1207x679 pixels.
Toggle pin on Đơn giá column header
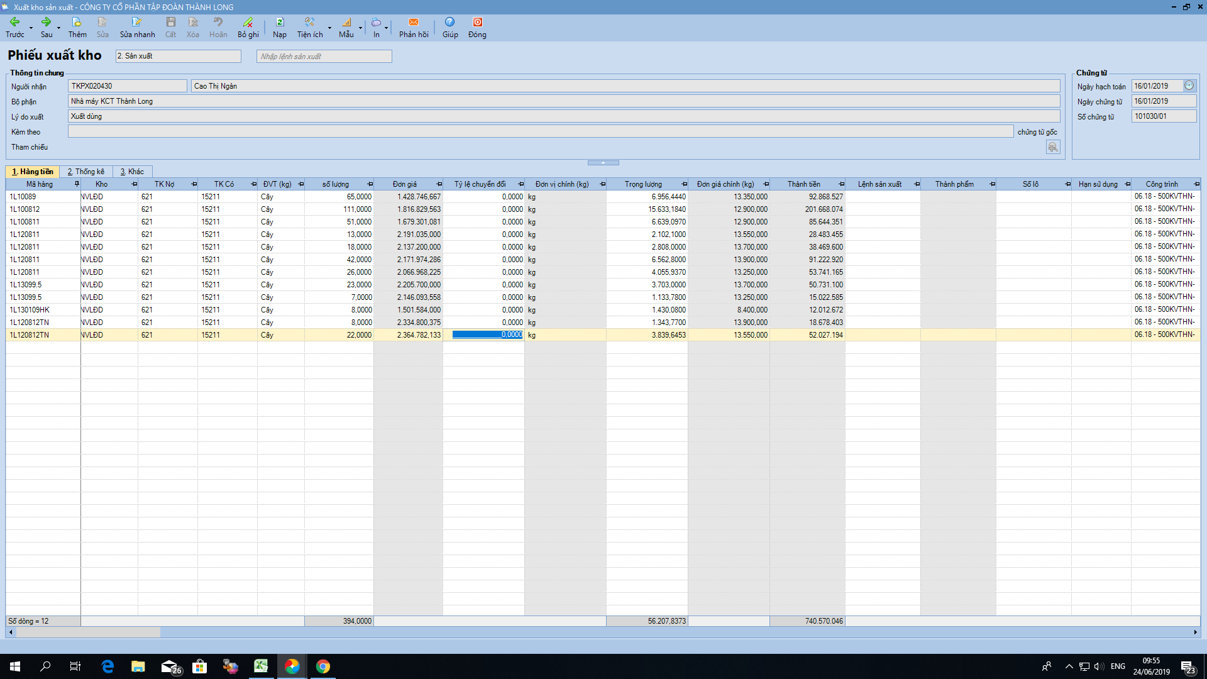coord(439,184)
